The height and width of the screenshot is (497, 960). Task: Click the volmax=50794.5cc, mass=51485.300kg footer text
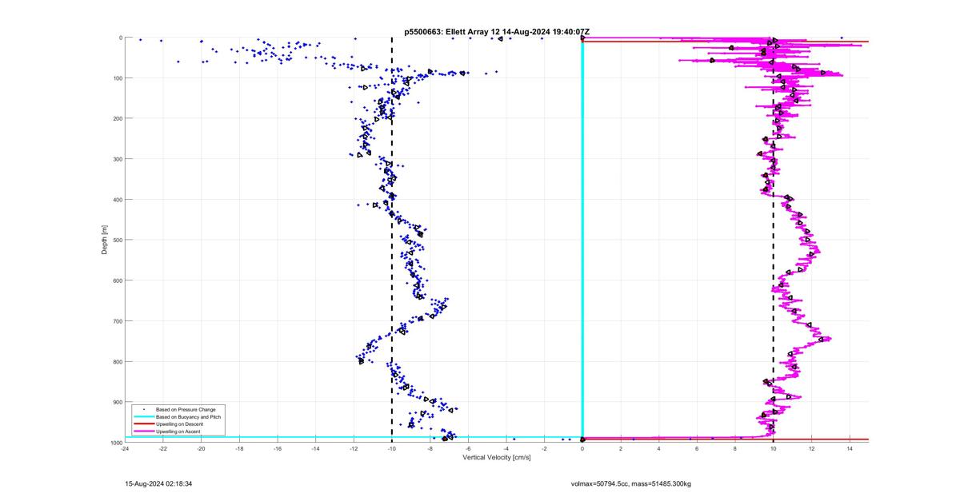(630, 484)
